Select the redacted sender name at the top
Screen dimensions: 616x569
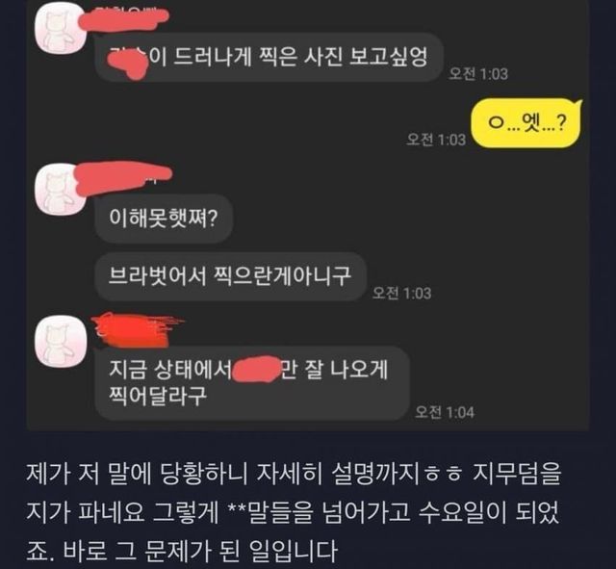(x=124, y=19)
